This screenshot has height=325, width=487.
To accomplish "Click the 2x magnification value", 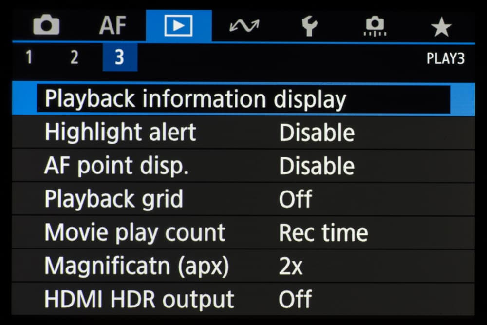I will coord(291,266).
